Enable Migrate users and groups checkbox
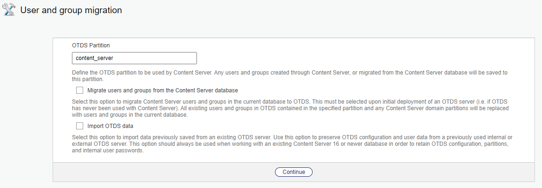The height and width of the screenshot is (188, 542). tap(79, 90)
